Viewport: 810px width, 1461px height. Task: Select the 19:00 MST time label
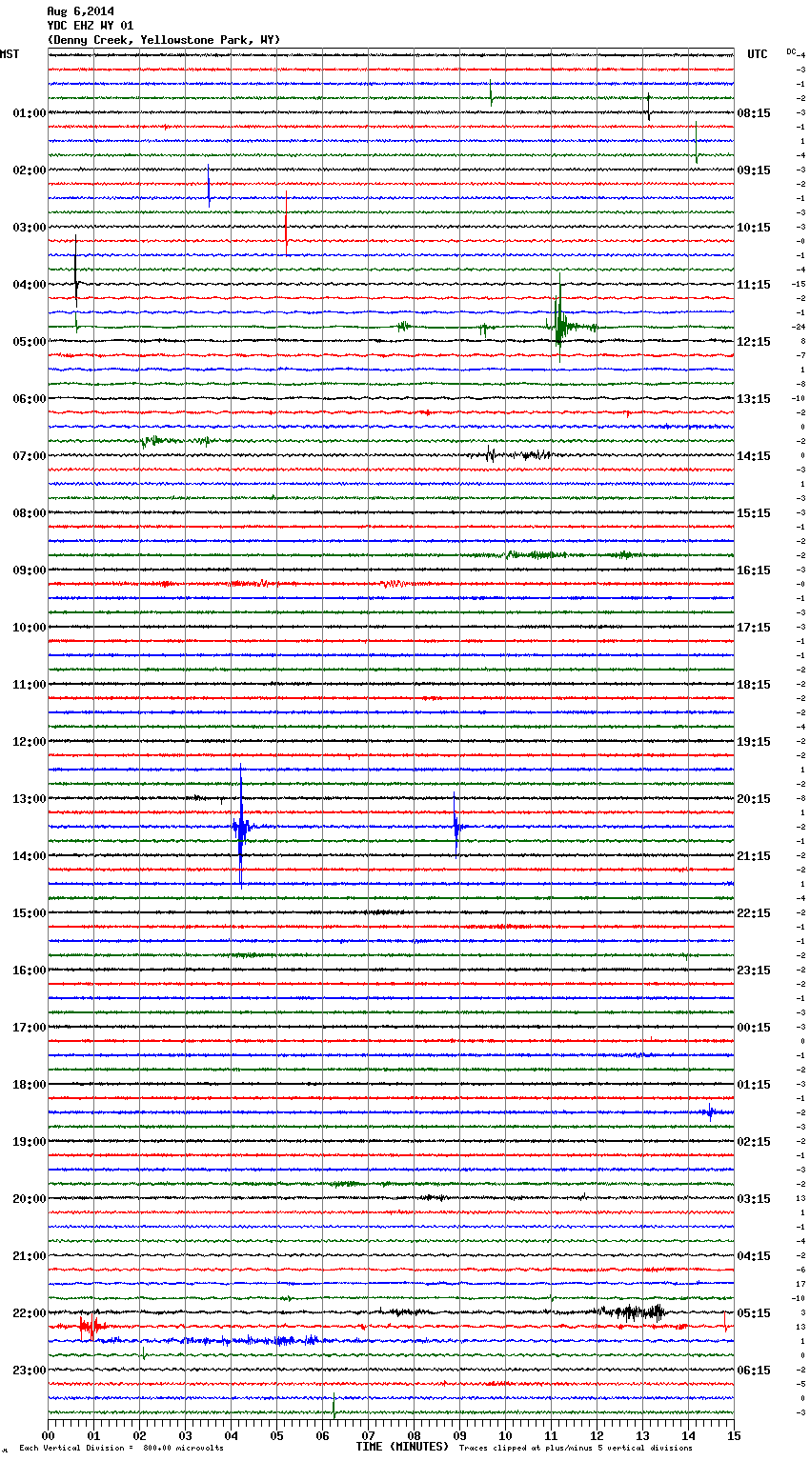[30, 1142]
